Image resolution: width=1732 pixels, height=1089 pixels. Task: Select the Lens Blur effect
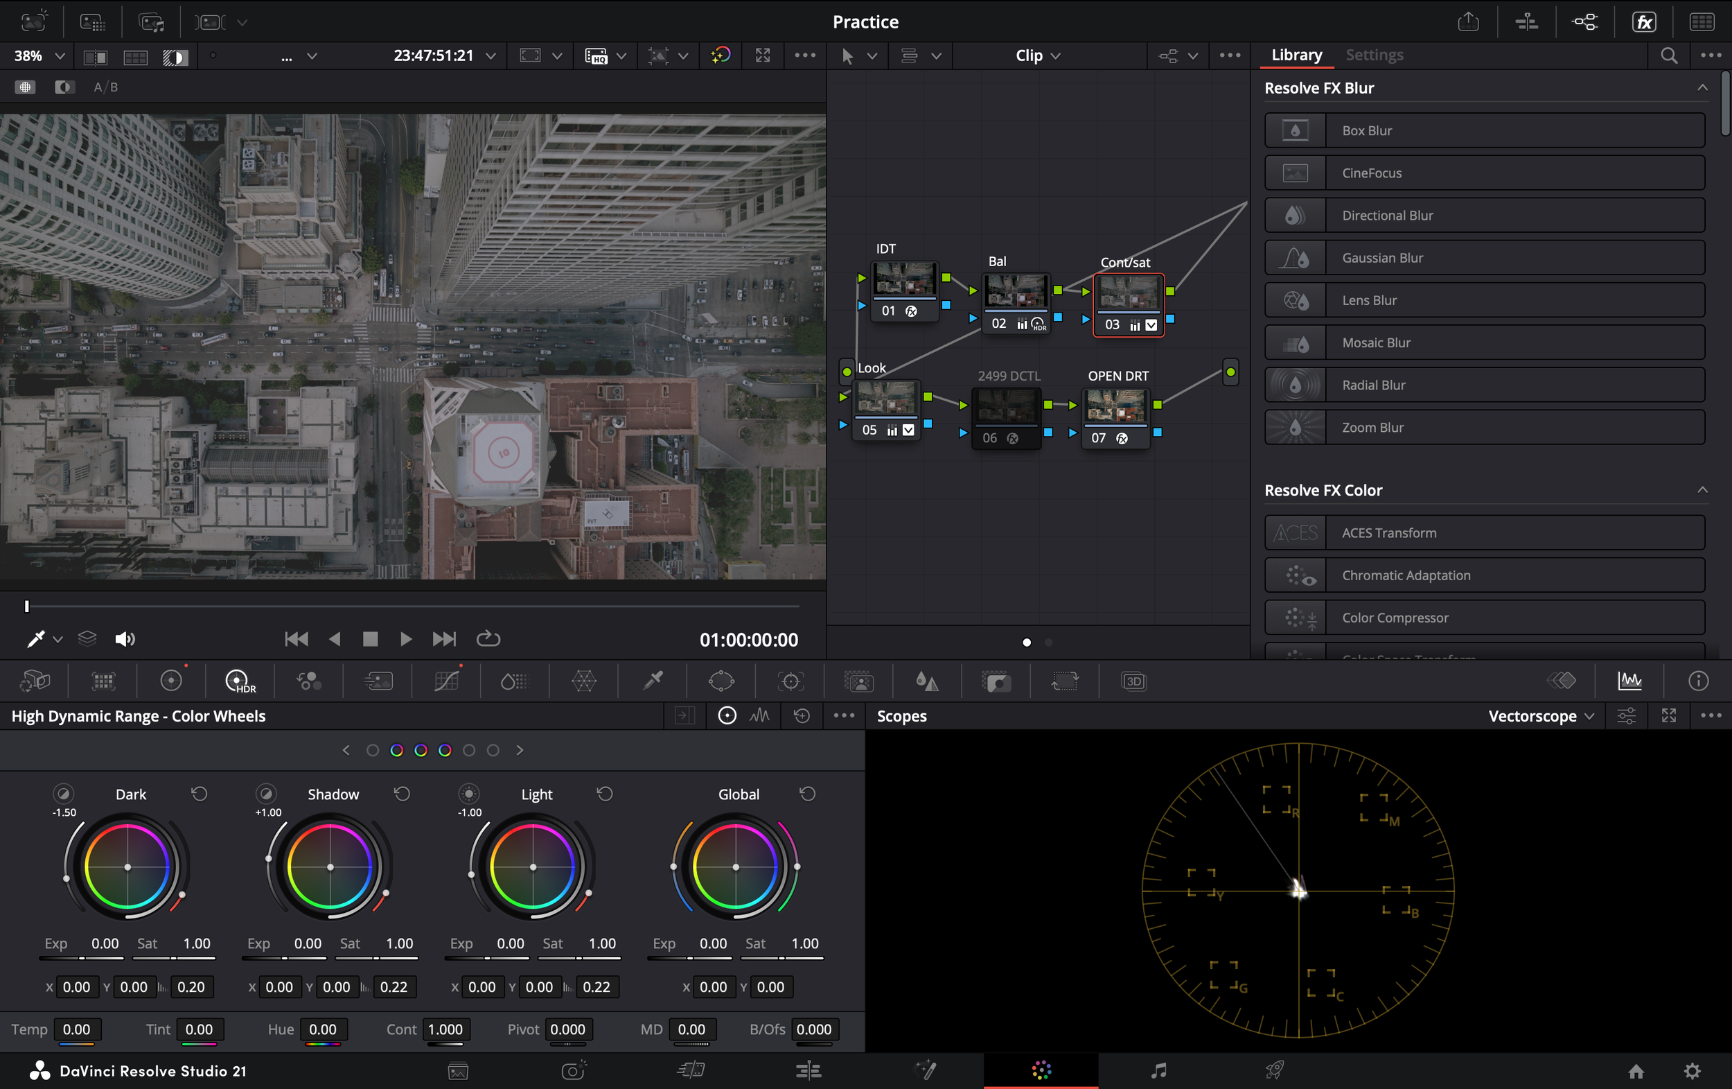coord(1485,300)
